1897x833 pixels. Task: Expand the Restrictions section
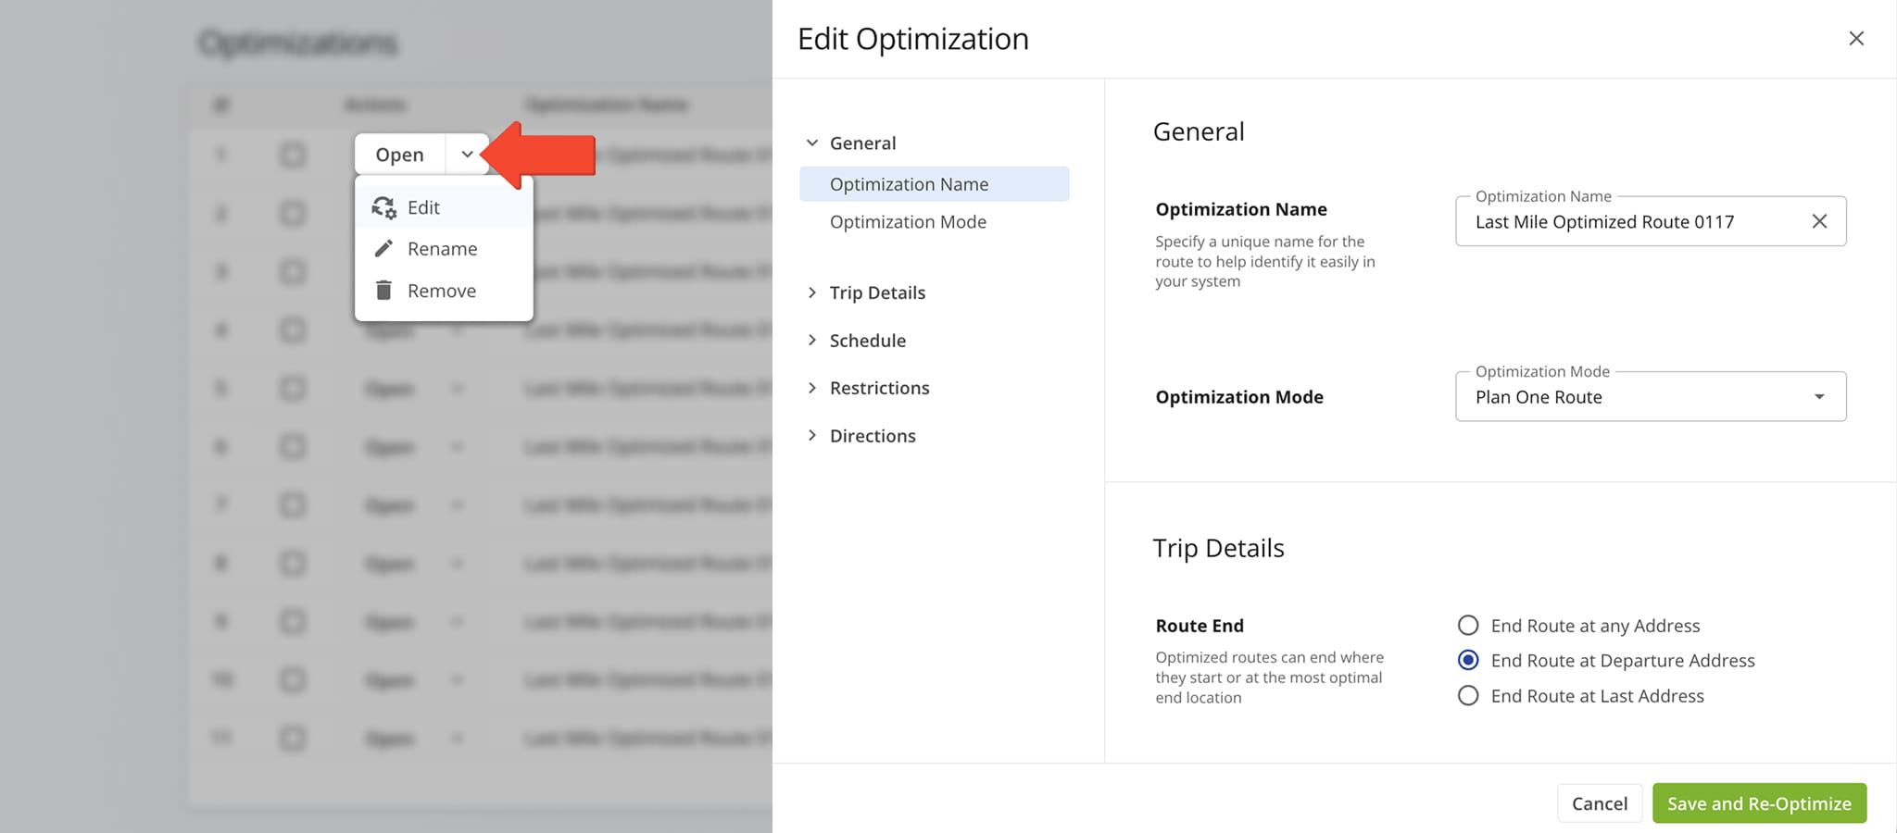(x=812, y=388)
